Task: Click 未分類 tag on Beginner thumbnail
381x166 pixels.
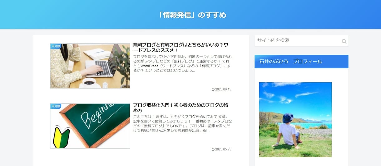Action: (x=56, y=106)
